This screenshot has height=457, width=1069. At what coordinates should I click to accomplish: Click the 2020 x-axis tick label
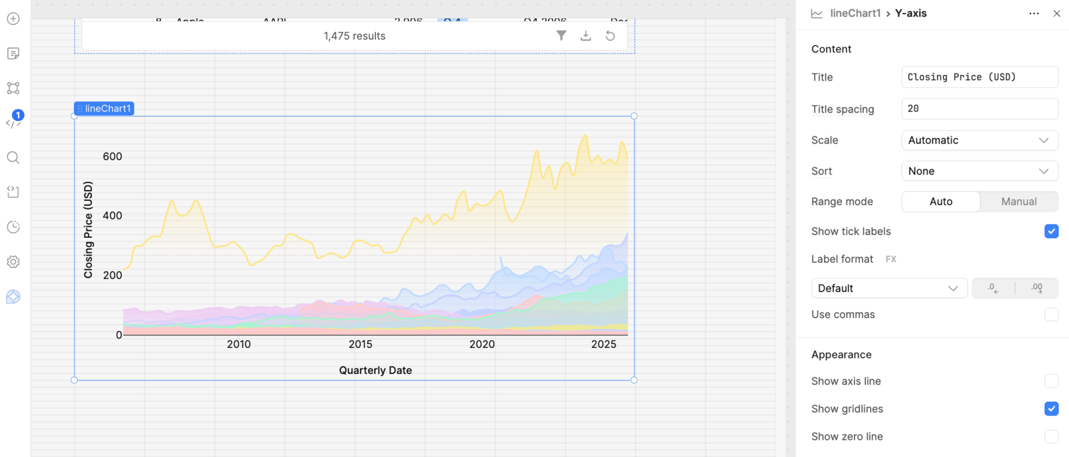coord(482,344)
